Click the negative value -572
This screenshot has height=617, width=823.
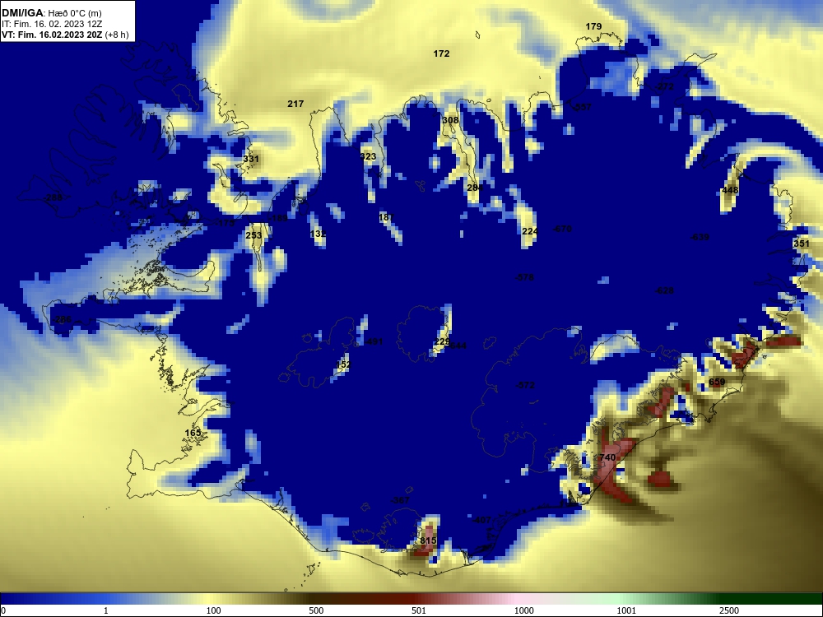point(525,385)
